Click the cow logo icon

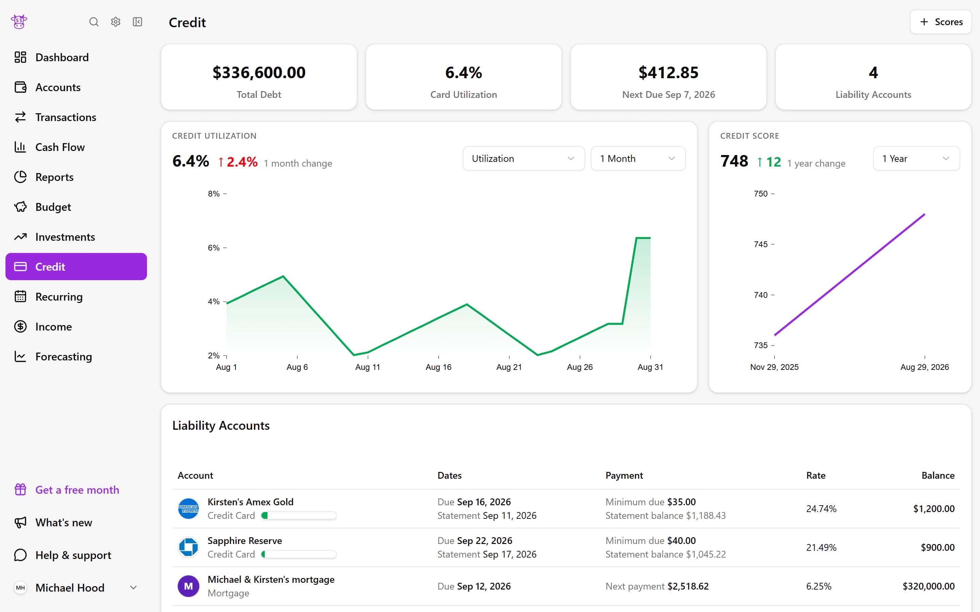(19, 21)
